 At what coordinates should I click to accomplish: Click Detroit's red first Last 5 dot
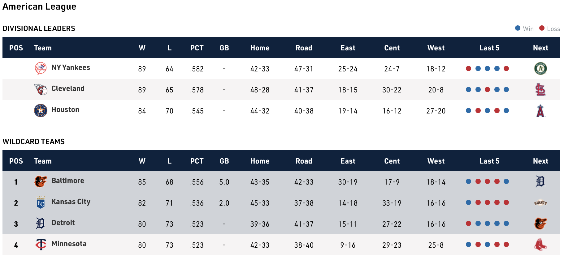[x=469, y=224]
